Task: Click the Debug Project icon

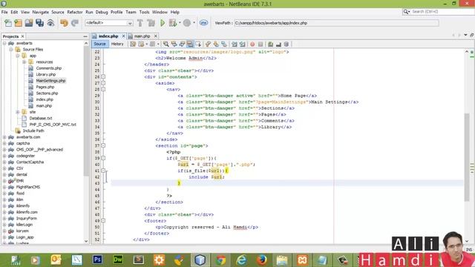Action: click(x=173, y=23)
